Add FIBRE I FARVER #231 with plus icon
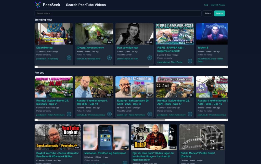The width and height of the screenshot is (261, 164). pyautogui.click(x=190, y=61)
